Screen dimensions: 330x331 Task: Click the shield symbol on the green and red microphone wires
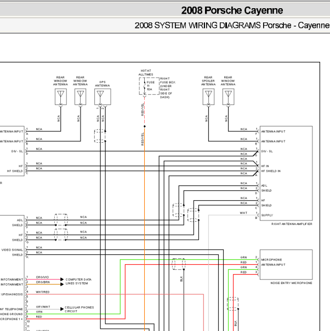click(179, 264)
